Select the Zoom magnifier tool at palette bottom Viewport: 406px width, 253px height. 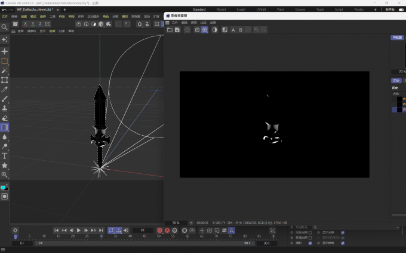pyautogui.click(x=4, y=175)
